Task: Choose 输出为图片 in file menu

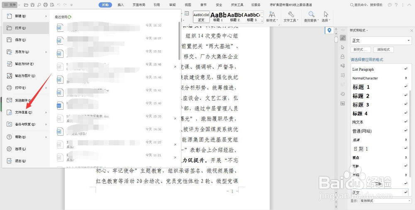Action: (x=26, y=76)
